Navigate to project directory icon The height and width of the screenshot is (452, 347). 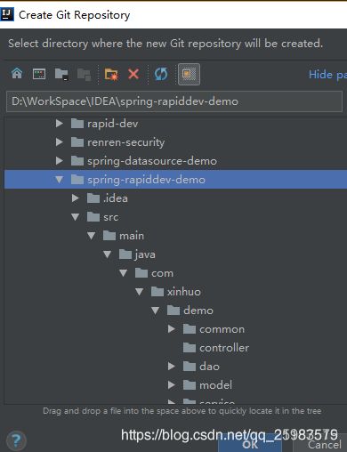(61, 74)
